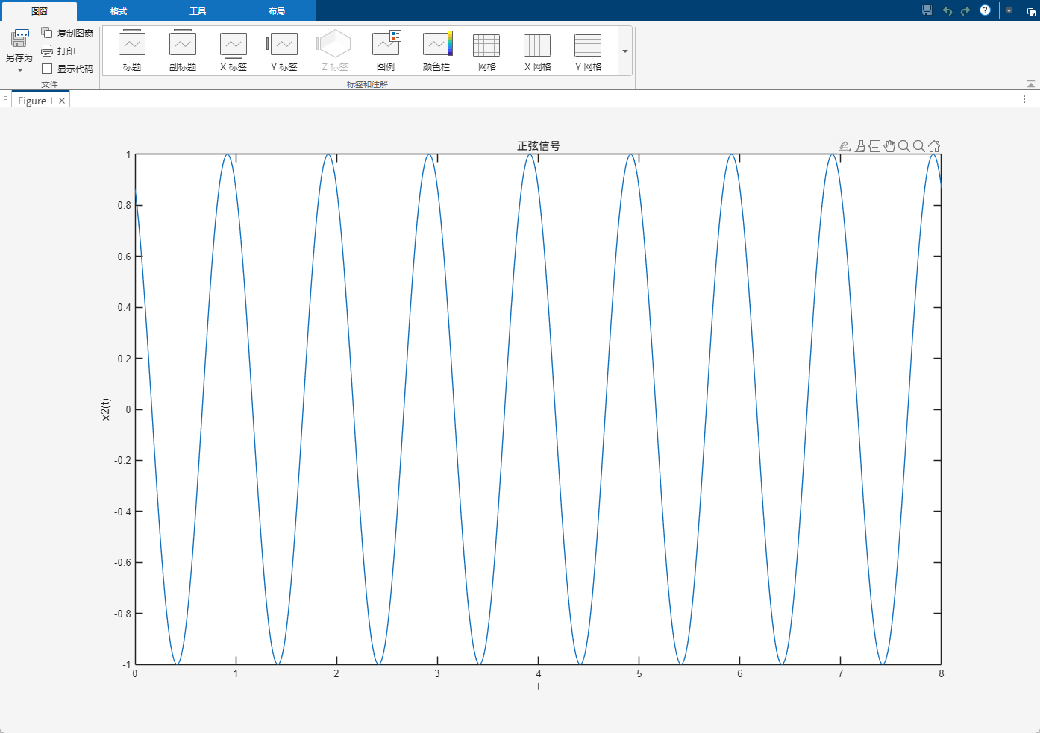Select the pan hand tool

click(x=889, y=146)
